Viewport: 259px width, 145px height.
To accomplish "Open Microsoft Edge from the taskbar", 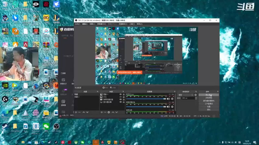I will [43, 142].
